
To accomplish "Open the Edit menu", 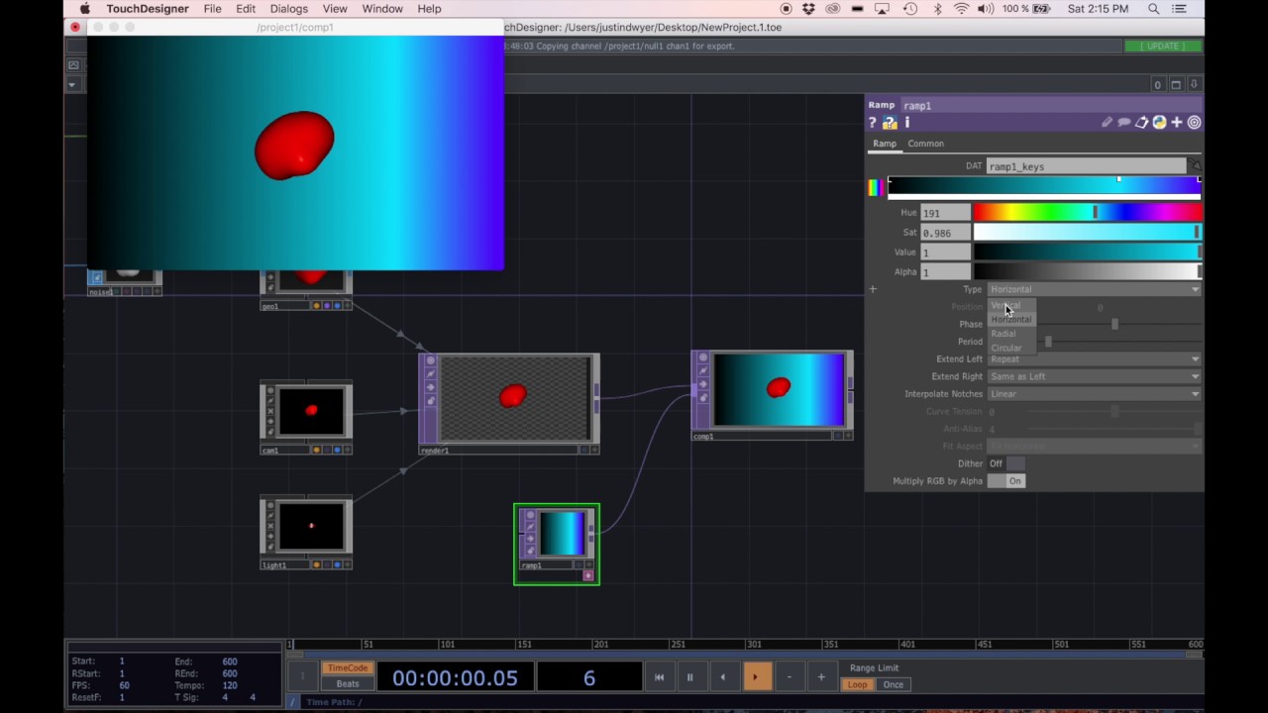I will [x=246, y=9].
